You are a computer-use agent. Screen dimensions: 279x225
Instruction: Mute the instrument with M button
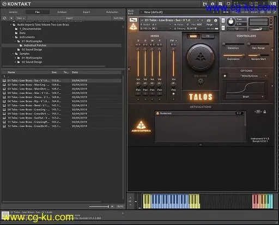coord(223,28)
